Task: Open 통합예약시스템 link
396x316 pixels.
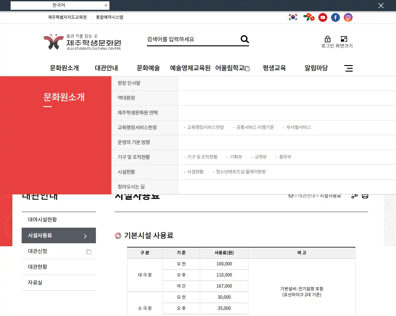Action: [110, 17]
